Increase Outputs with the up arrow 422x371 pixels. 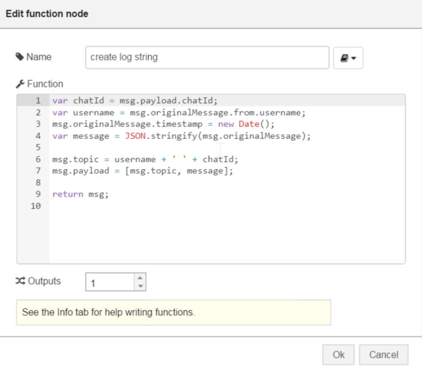[x=140, y=278]
